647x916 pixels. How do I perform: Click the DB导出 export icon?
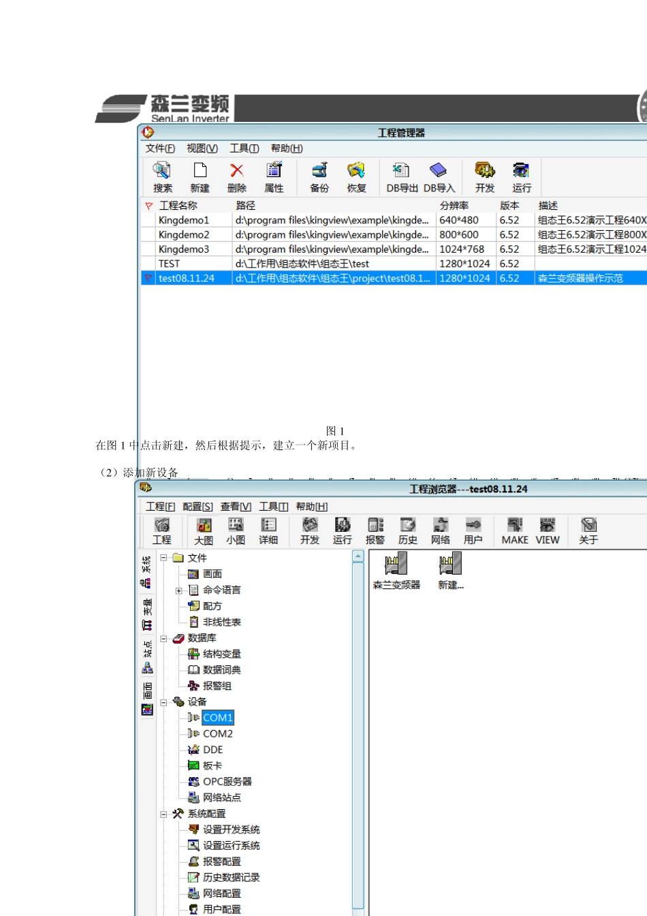402,177
